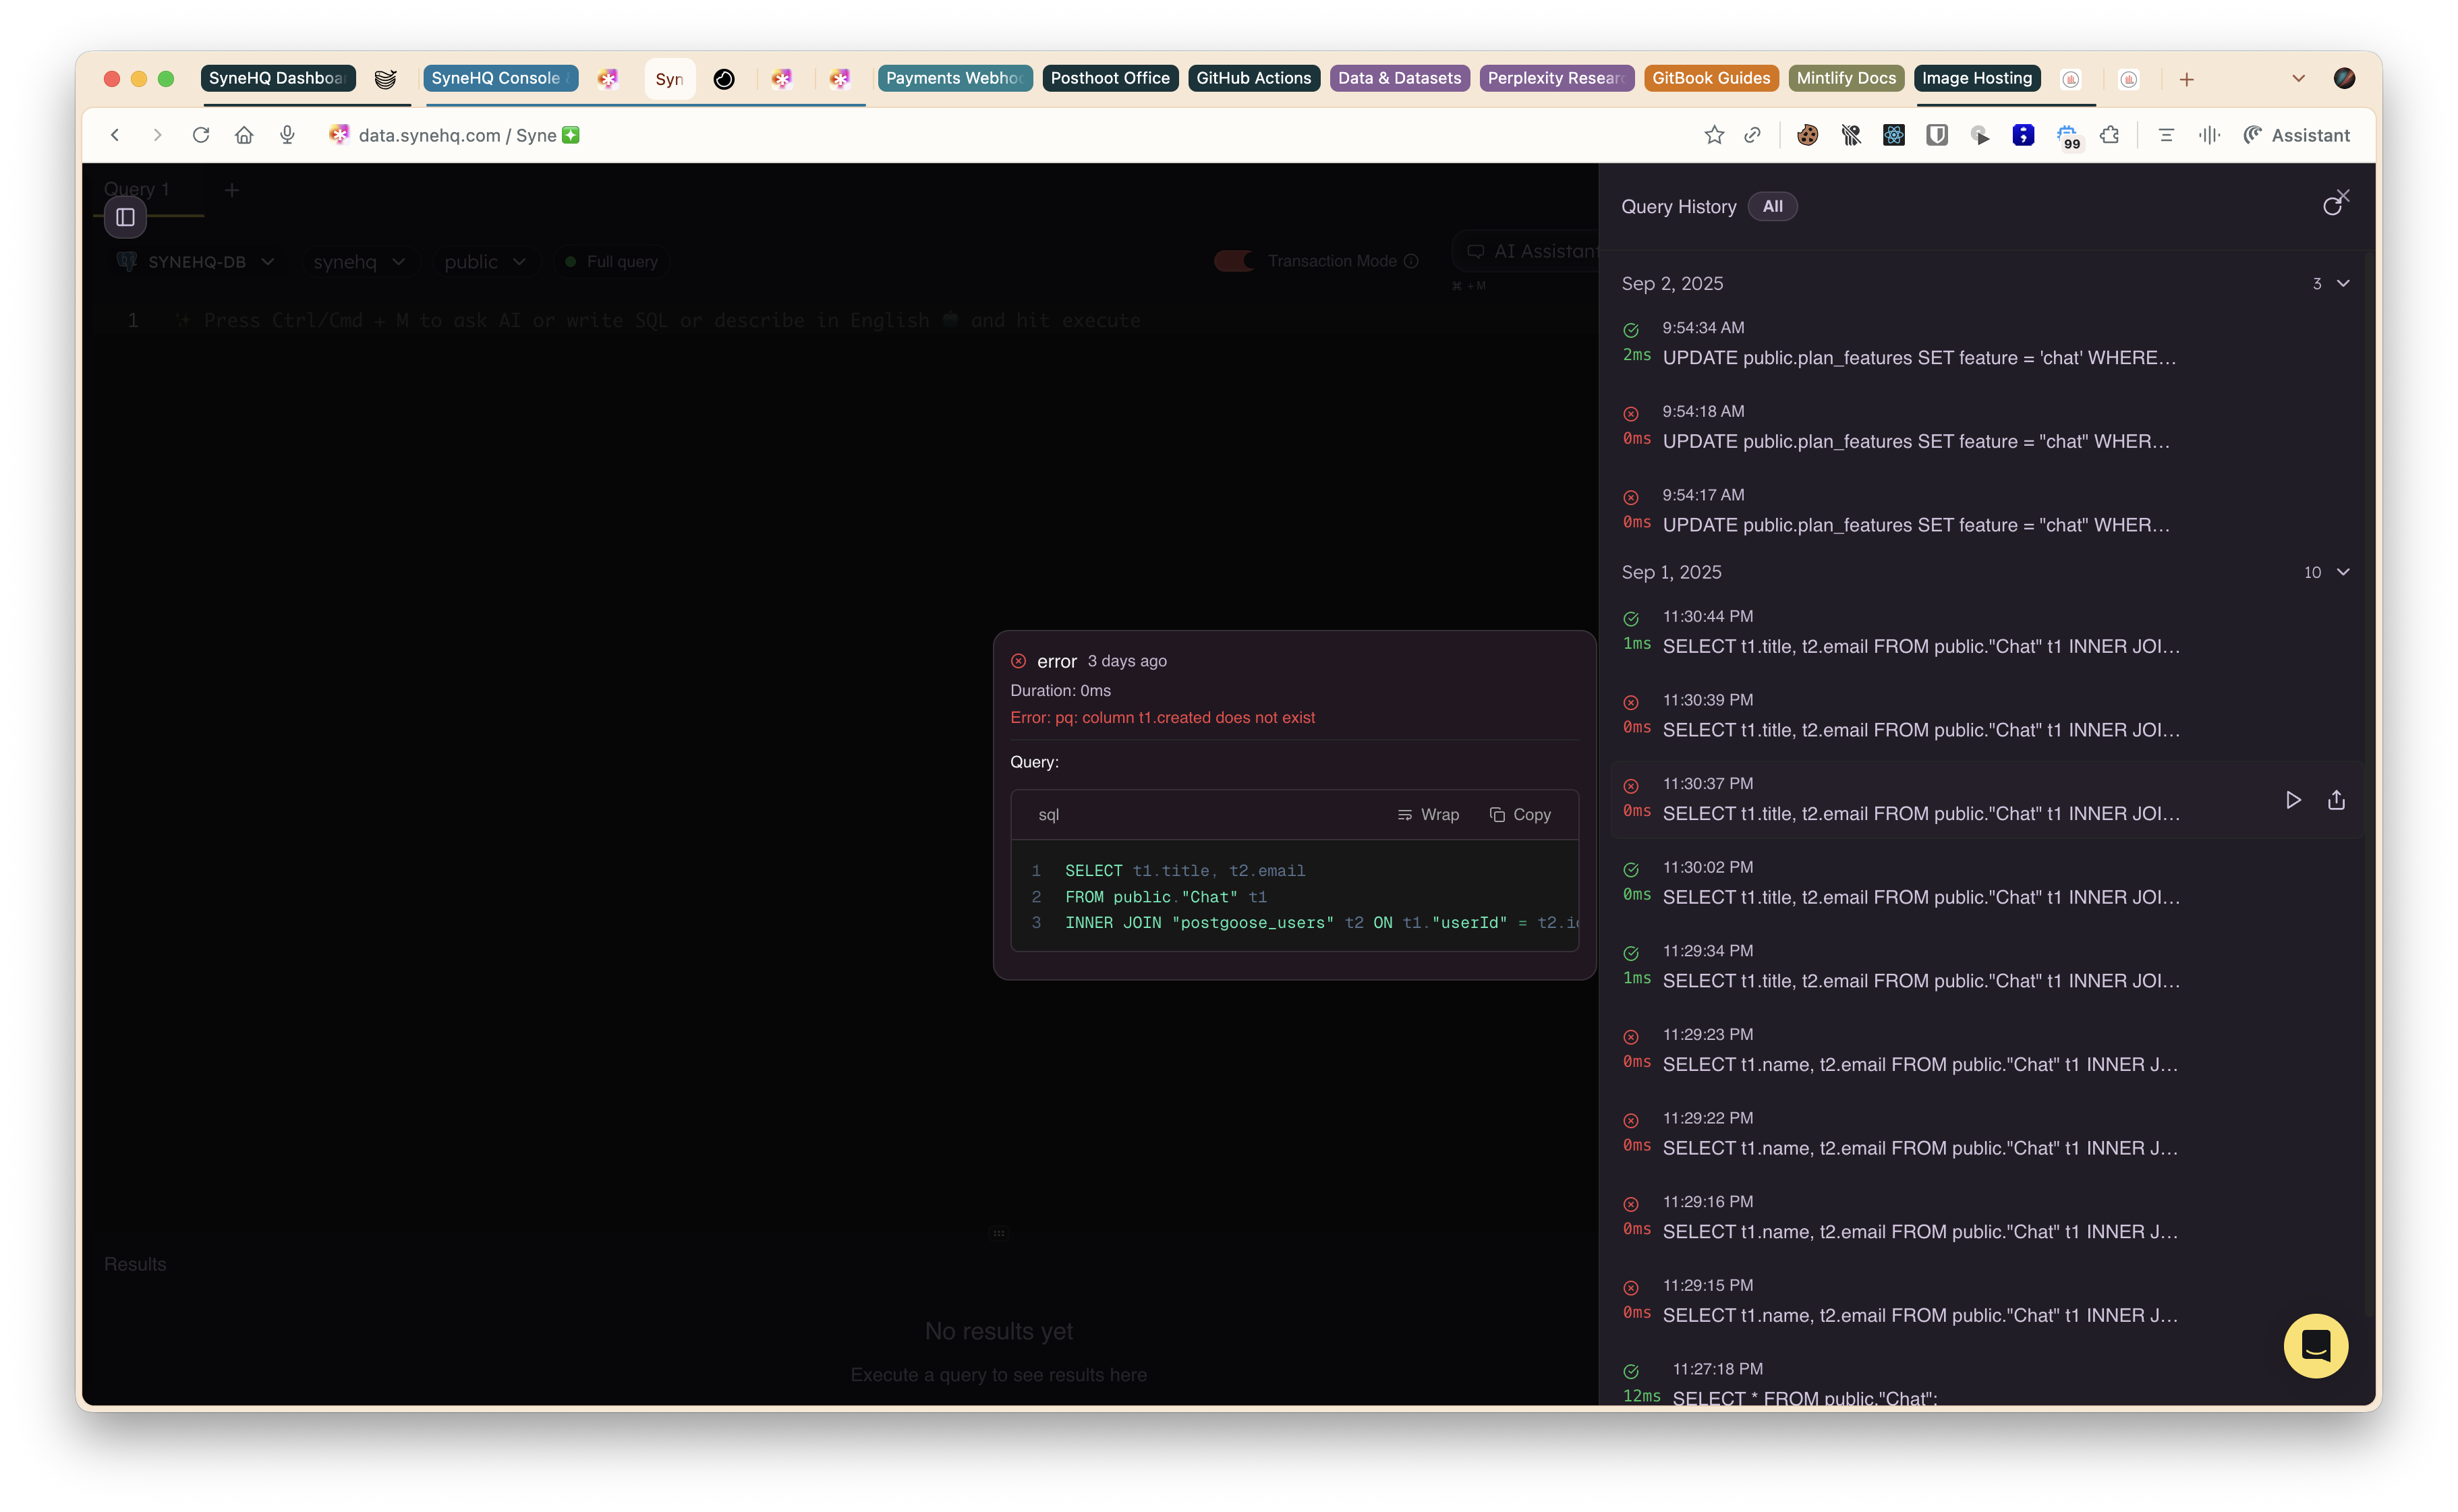Switch Transaction Mode toggle

1234,261
